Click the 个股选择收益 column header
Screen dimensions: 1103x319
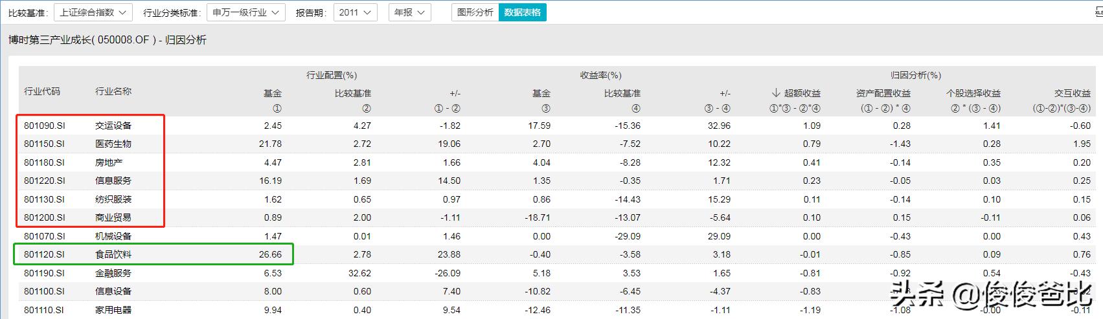(x=973, y=93)
